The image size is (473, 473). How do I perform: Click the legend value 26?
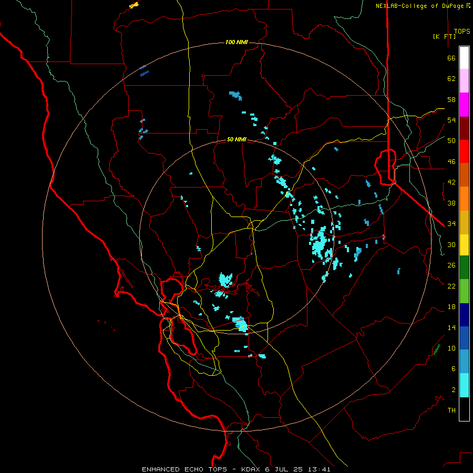451,265
